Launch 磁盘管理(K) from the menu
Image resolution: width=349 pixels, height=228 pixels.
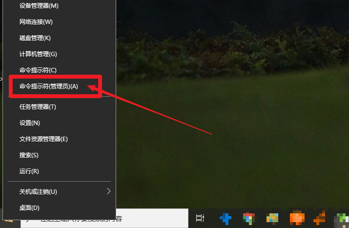[35, 38]
